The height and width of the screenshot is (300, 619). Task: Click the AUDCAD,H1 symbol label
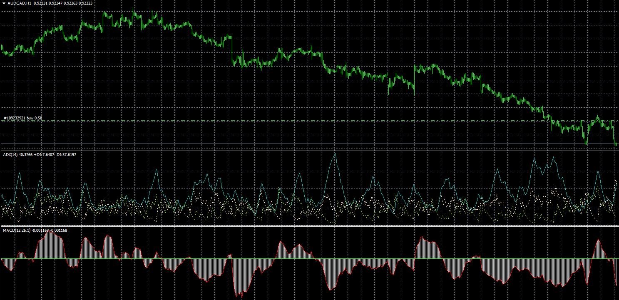coord(19,3)
